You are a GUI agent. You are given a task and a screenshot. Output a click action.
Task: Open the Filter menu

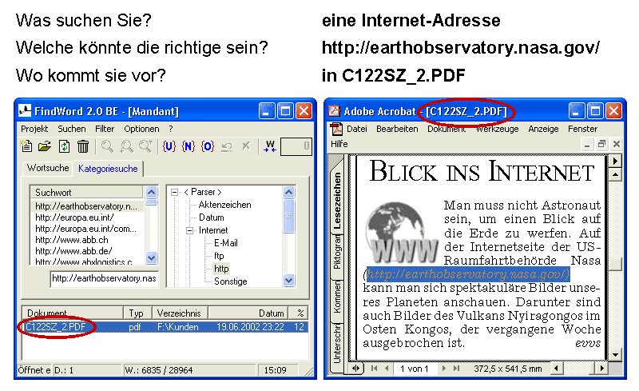click(105, 129)
